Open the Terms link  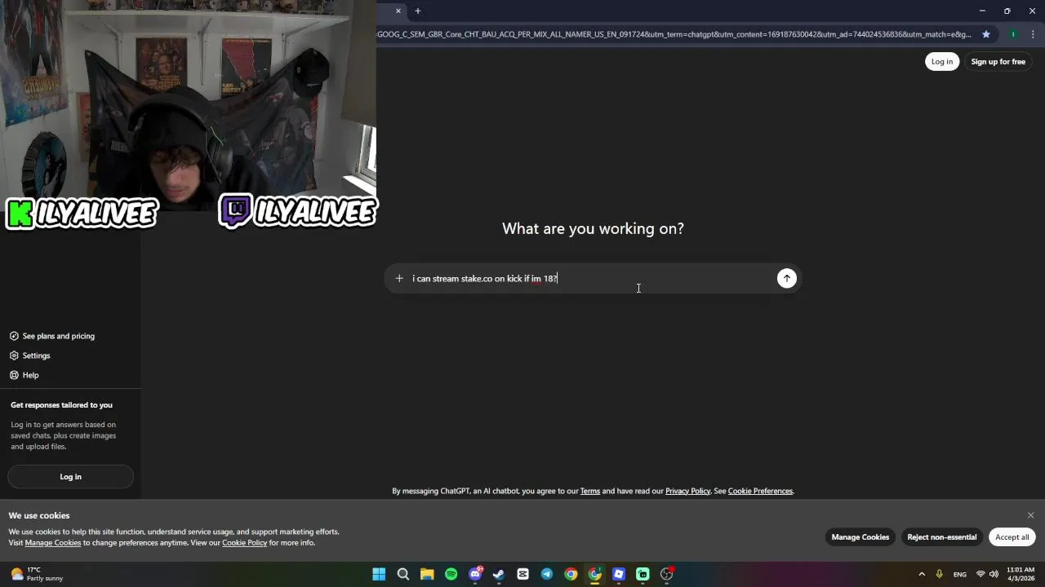(x=589, y=491)
